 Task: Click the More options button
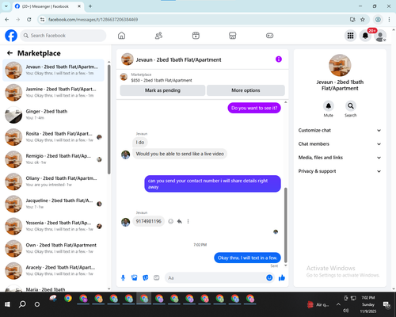coord(246,90)
